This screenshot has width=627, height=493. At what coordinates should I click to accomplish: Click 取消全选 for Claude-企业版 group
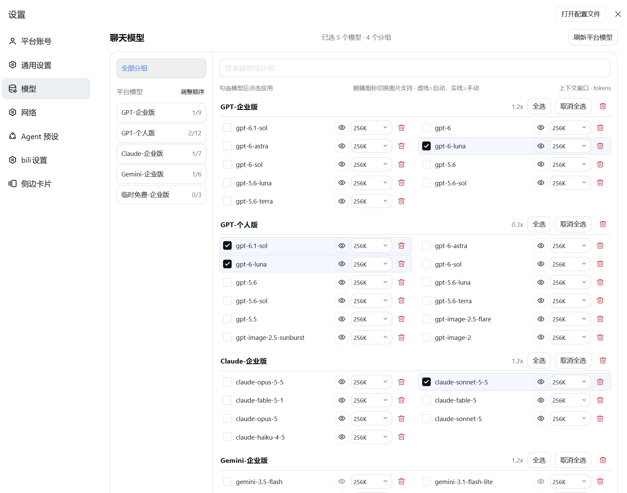coord(573,360)
